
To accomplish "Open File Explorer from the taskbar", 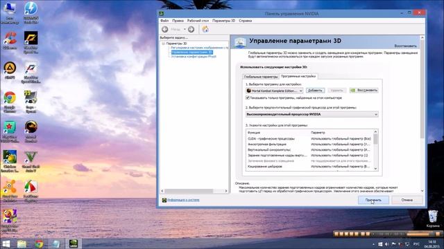I will (22, 243).
